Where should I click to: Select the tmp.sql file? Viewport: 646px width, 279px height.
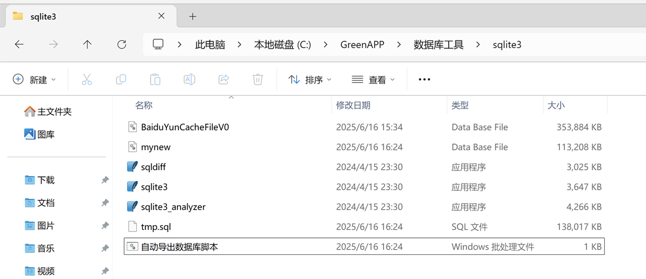(364, 227)
